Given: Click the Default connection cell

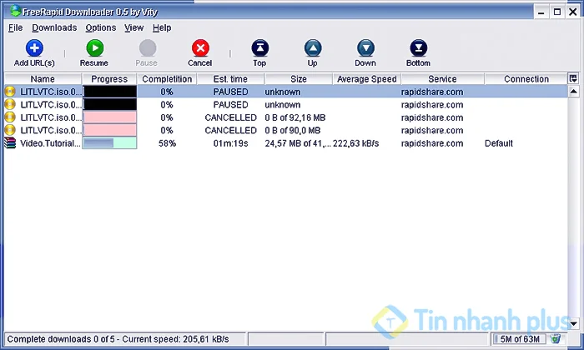Looking at the screenshot, I should [499, 143].
